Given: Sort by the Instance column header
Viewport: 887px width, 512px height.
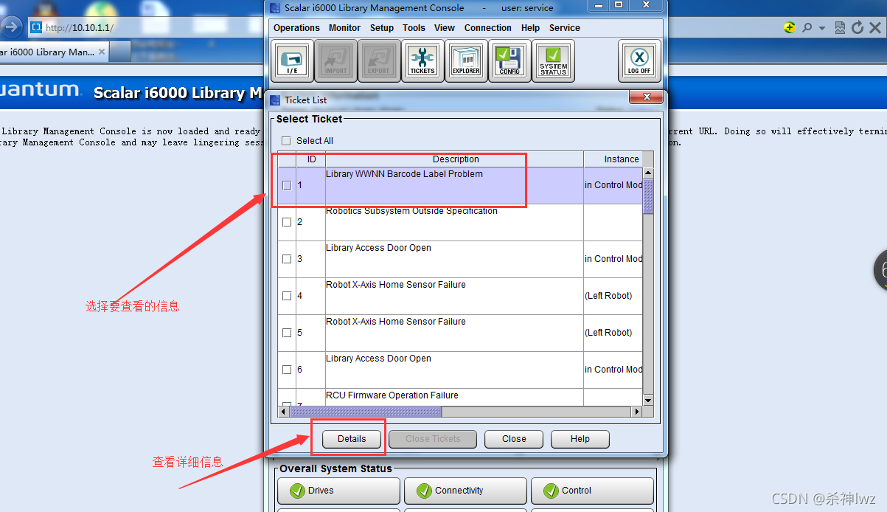Looking at the screenshot, I should 613,159.
